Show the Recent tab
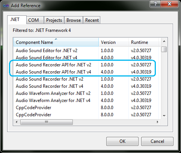Image resolution: width=181 pixels, height=153 pixels. (92, 20)
